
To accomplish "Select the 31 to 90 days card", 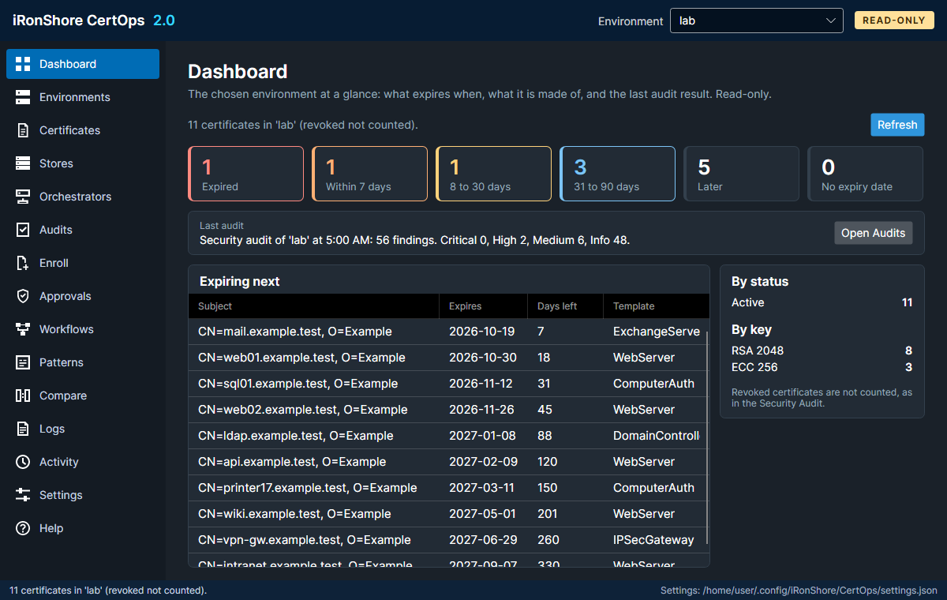I will pyautogui.click(x=617, y=174).
